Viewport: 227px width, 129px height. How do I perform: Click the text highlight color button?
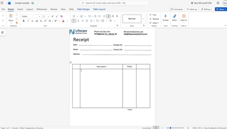point(55,21)
